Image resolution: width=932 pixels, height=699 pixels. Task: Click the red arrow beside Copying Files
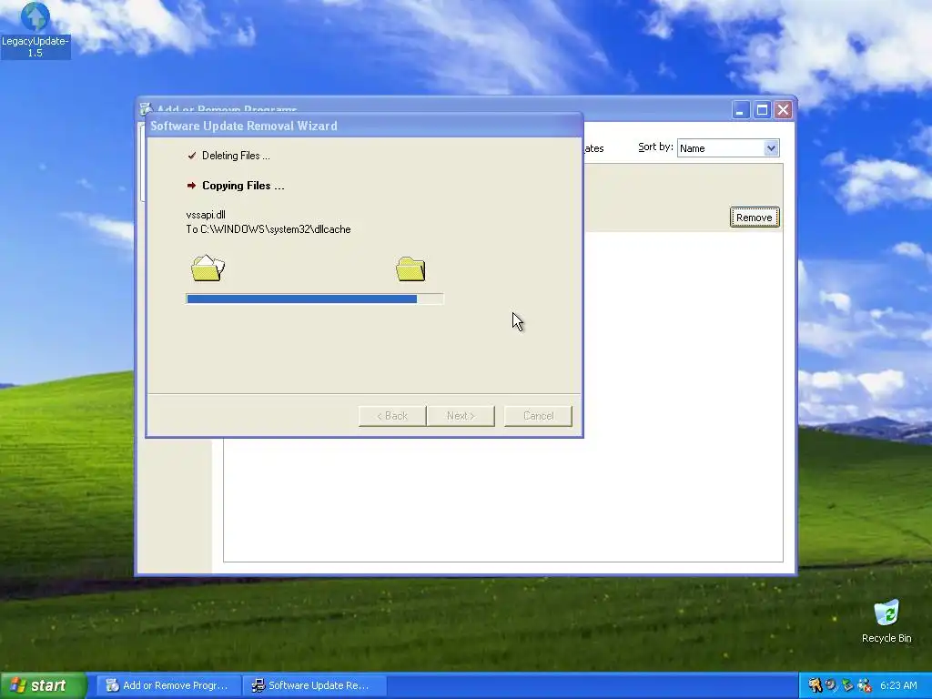click(x=191, y=186)
